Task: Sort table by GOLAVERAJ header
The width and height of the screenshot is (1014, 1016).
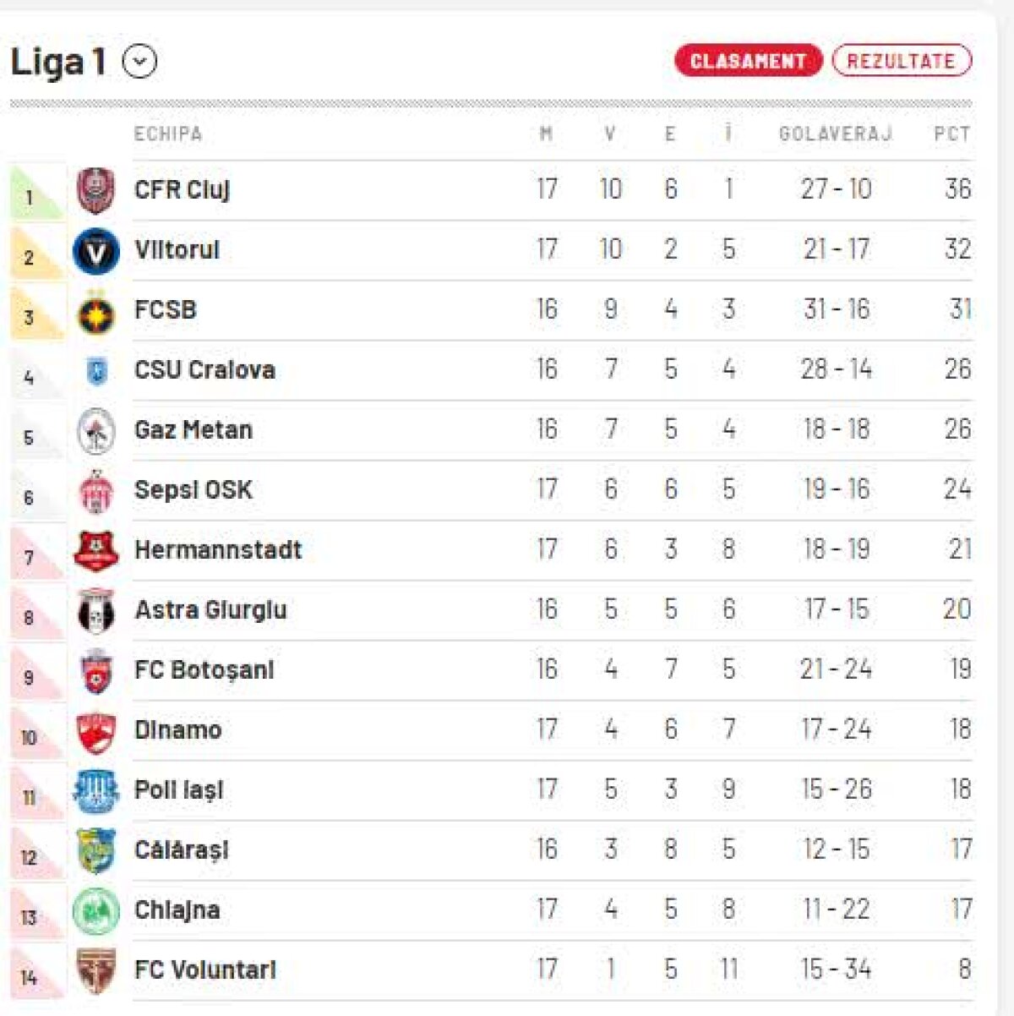Action: coord(837,133)
